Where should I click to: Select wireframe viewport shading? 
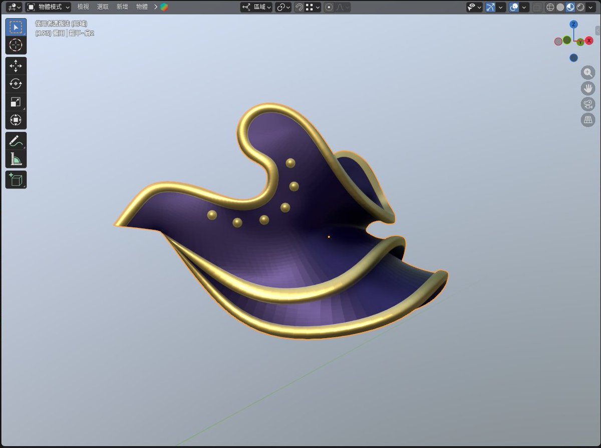pos(550,7)
